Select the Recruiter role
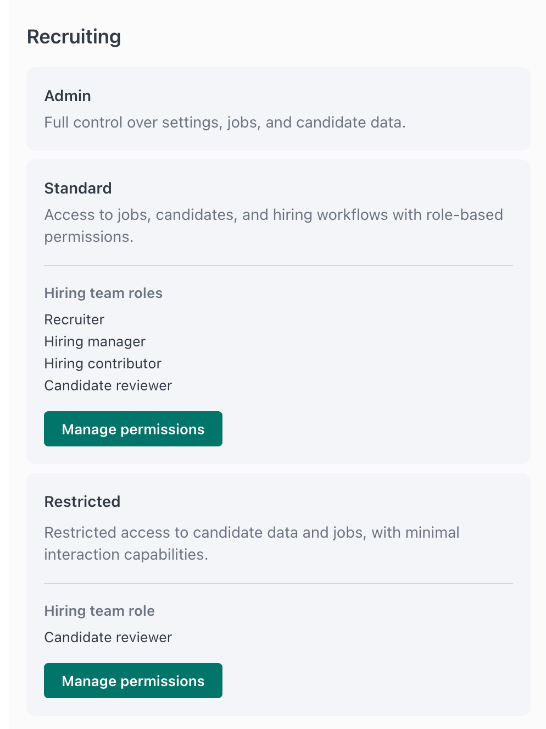Screen dimensions: 546x729 [x=74, y=319]
